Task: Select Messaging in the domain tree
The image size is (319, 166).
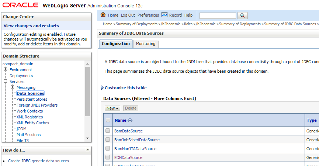Action: point(26,87)
